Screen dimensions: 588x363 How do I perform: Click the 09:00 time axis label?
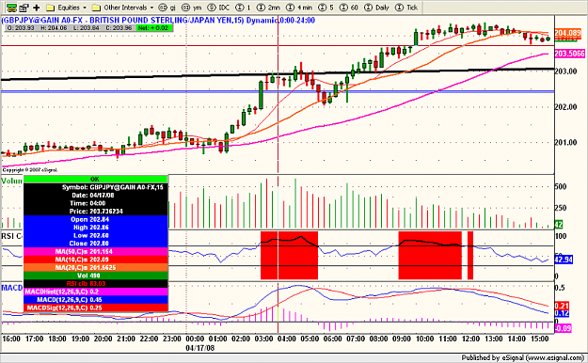pyautogui.click(x=402, y=339)
